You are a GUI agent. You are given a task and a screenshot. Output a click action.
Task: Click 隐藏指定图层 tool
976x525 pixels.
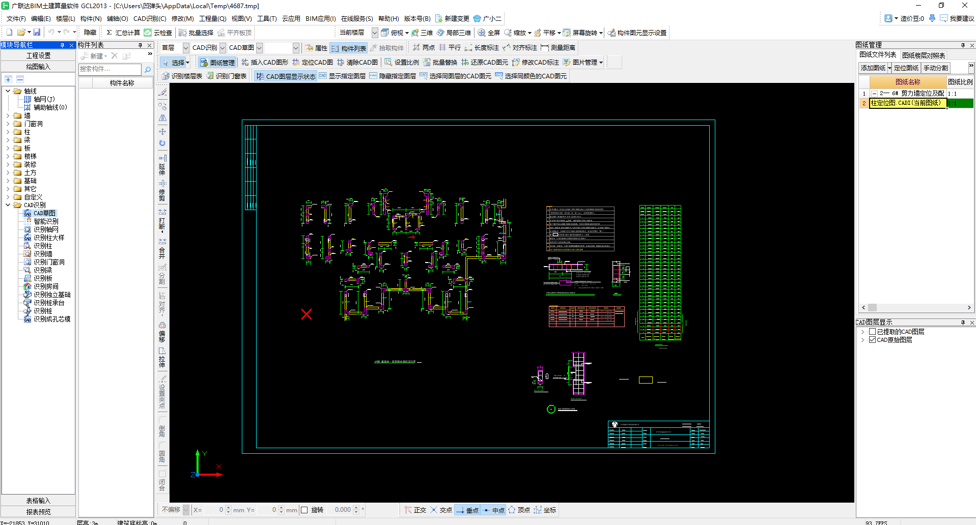[393, 76]
